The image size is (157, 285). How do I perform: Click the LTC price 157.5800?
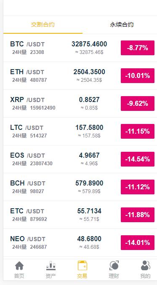89,127
